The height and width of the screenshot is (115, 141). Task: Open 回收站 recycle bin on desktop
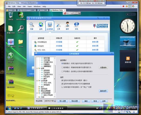tap(11, 16)
